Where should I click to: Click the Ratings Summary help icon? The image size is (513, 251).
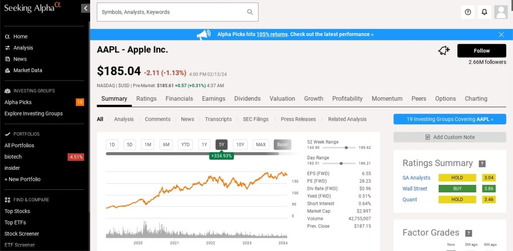482,164
